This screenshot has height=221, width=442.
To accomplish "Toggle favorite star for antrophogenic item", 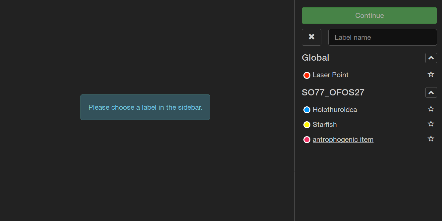I will pos(431,139).
